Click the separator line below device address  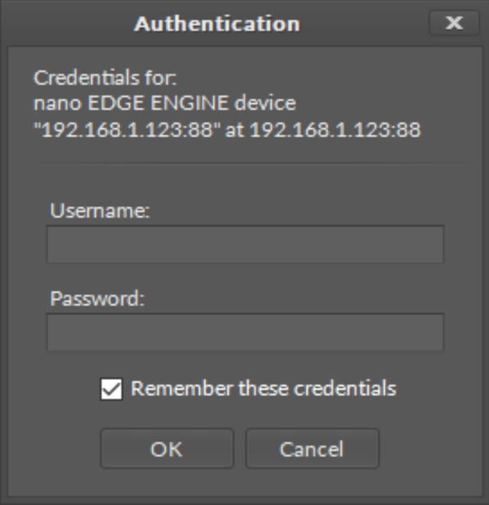click(245, 163)
